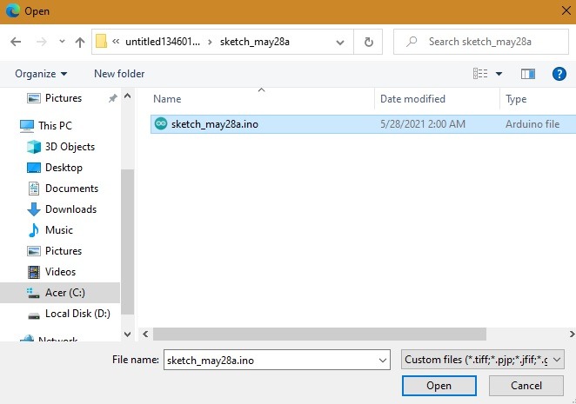The width and height of the screenshot is (576, 404).
Task: Create a New folder
Action: pos(119,74)
